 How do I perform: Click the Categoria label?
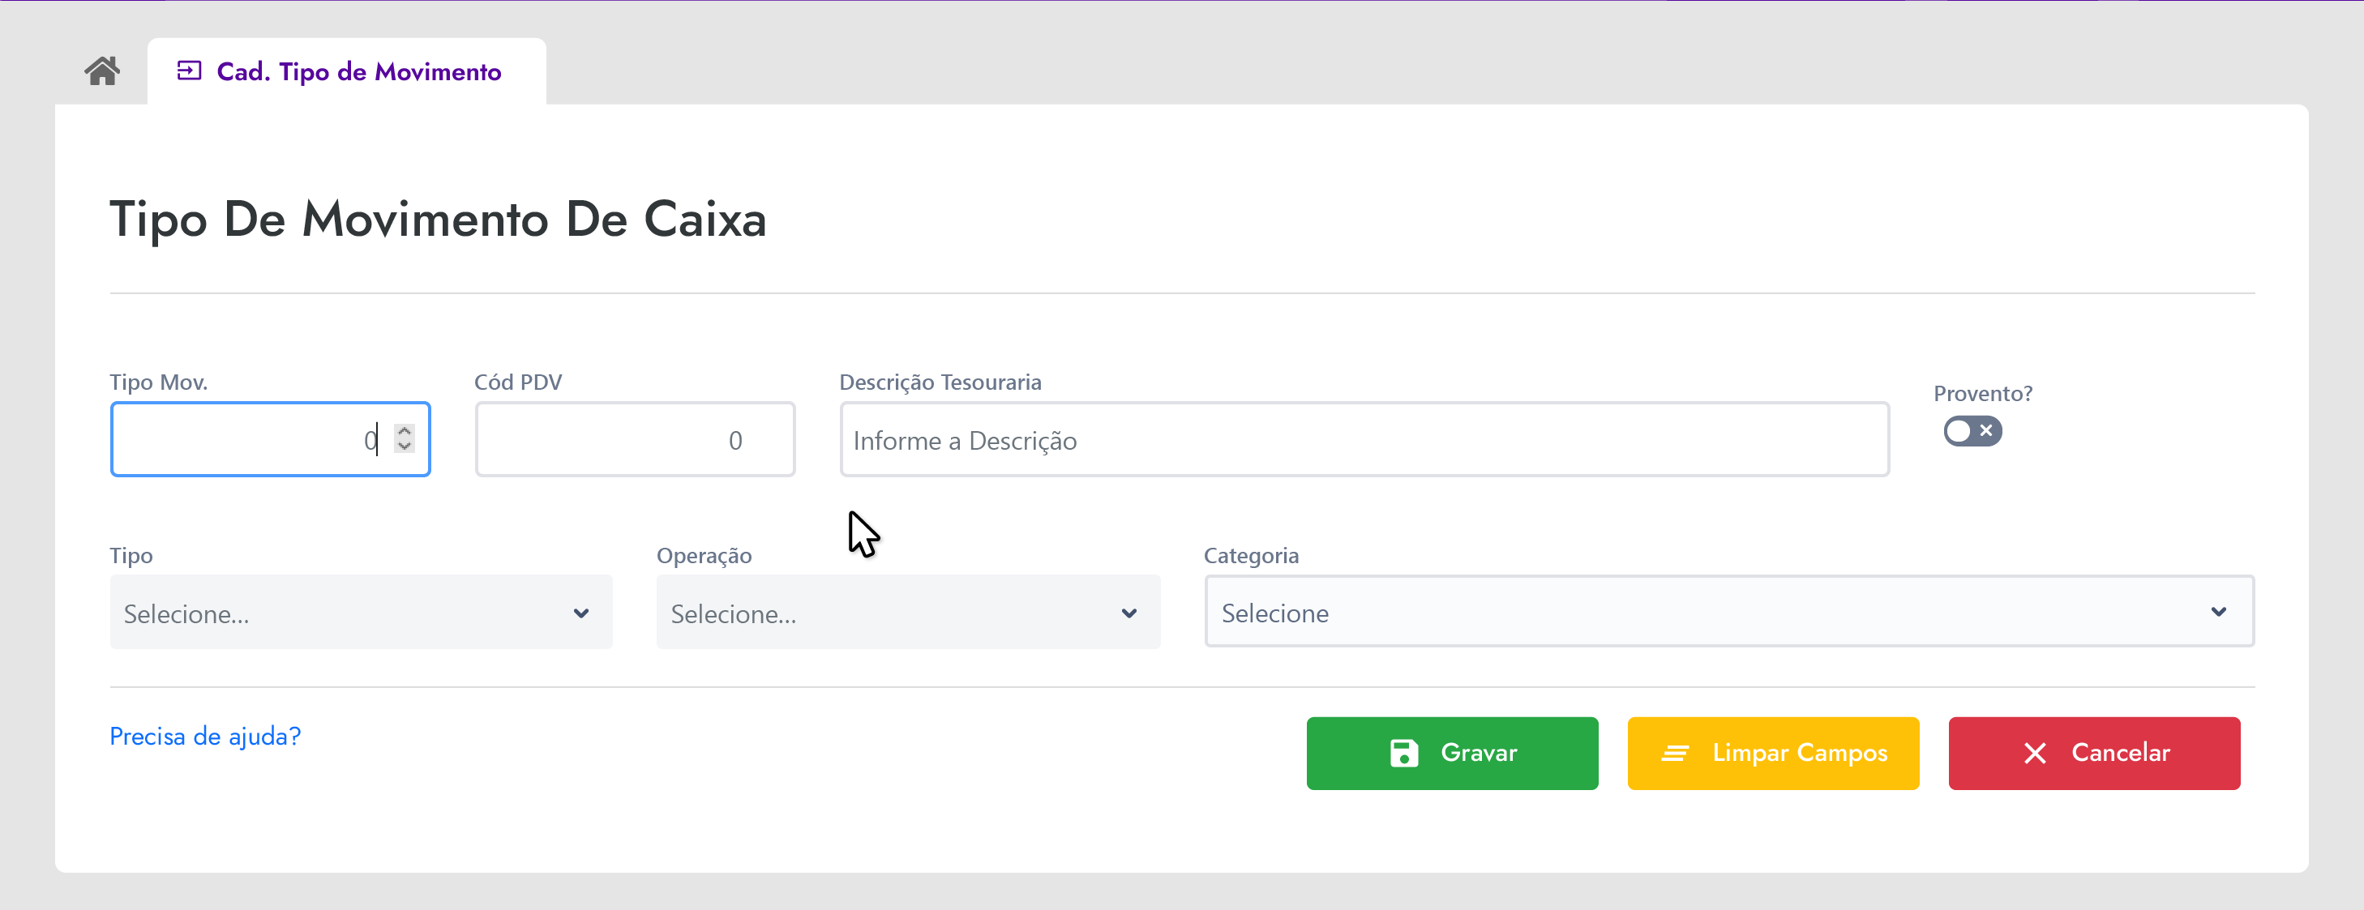click(x=1251, y=555)
